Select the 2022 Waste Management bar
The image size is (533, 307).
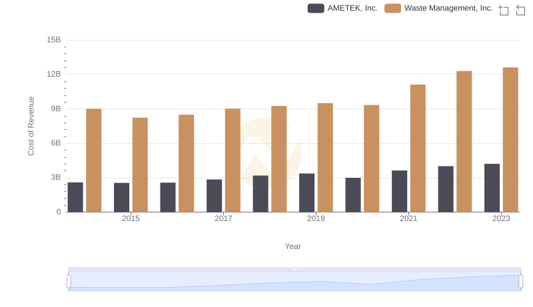pos(464,141)
